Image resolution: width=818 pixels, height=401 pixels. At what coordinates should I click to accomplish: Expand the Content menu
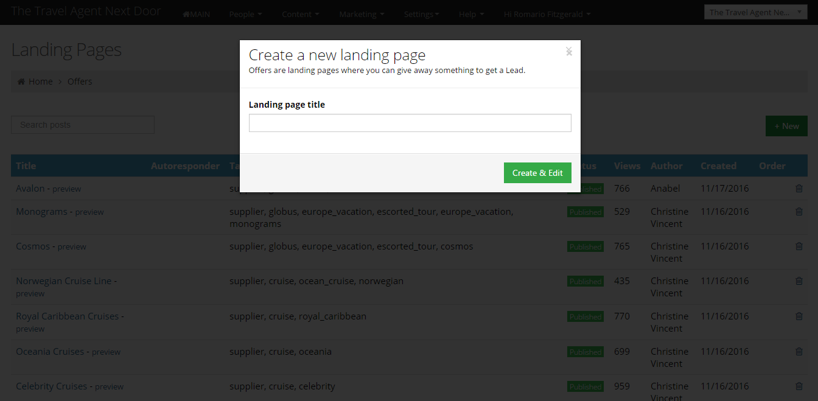click(301, 15)
